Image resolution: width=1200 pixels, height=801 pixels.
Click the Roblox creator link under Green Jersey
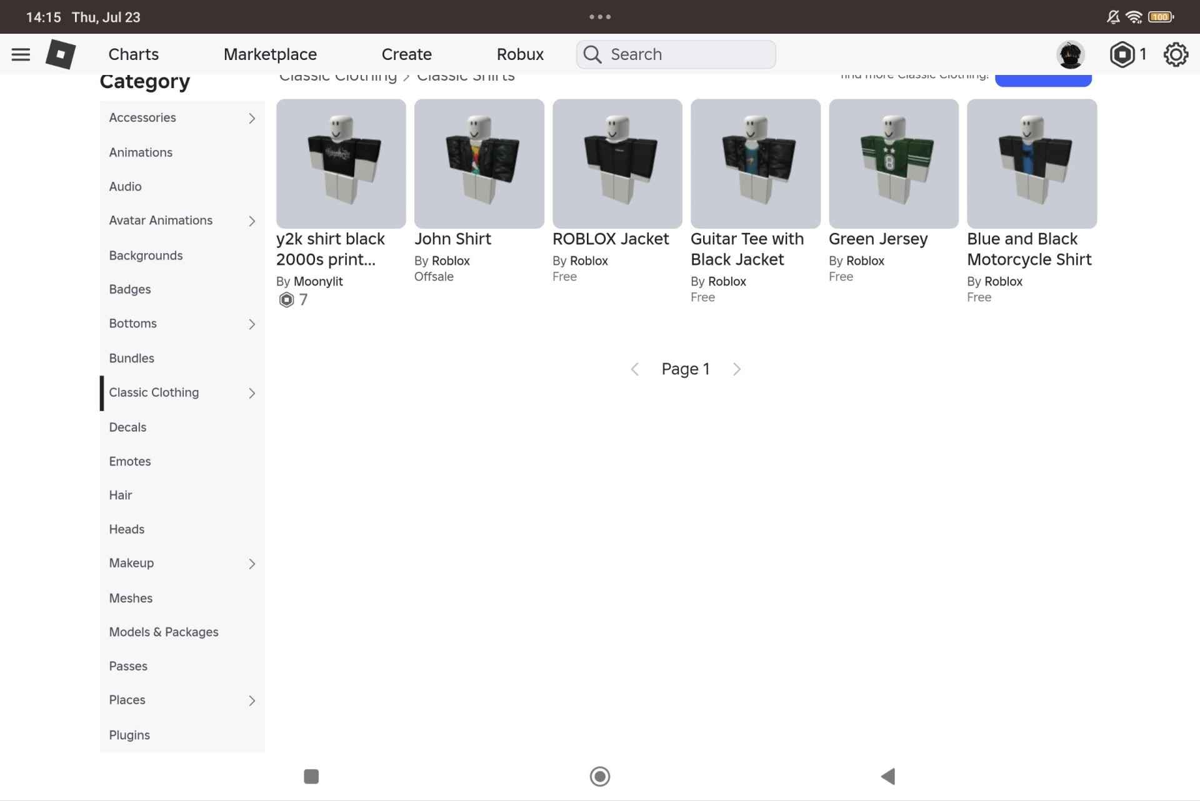pyautogui.click(x=865, y=261)
